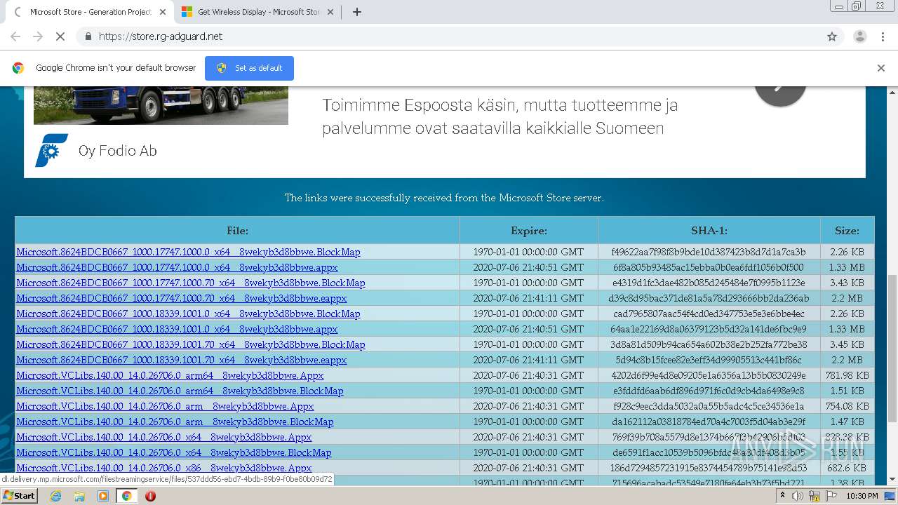This screenshot has height=505, width=898.
Task: Click the page vertical scrollbar thumb
Action: pos(892,347)
